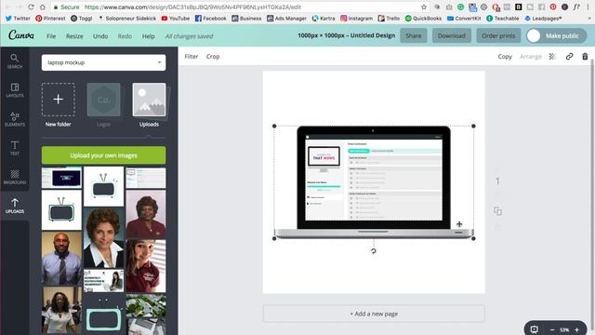Click the duplicate page icon
The image size is (595, 335).
498,211
